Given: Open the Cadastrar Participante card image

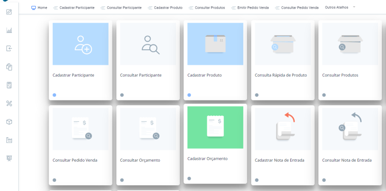Looking at the screenshot, I should 80,44.
